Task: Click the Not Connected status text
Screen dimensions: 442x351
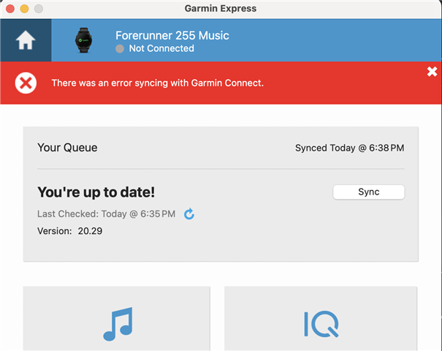Action: click(x=161, y=48)
